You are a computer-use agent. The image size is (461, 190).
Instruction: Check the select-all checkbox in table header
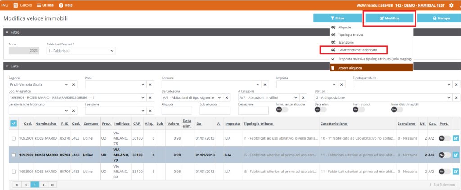coord(14,124)
